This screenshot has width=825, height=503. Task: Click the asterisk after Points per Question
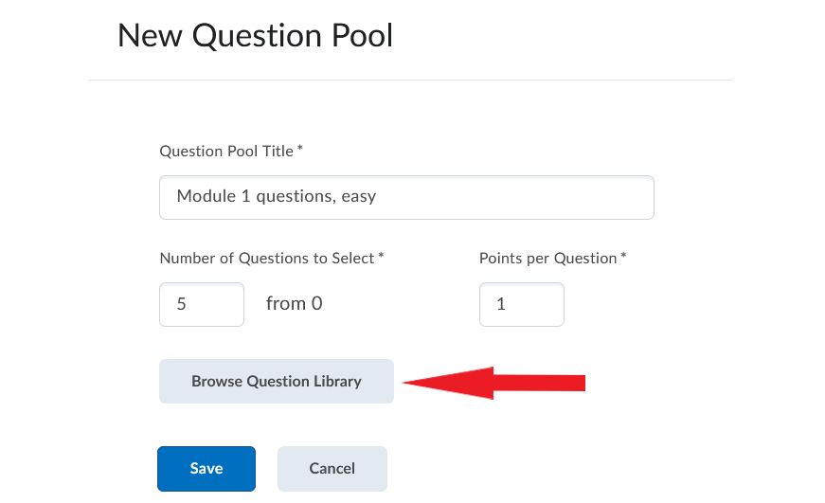click(623, 255)
